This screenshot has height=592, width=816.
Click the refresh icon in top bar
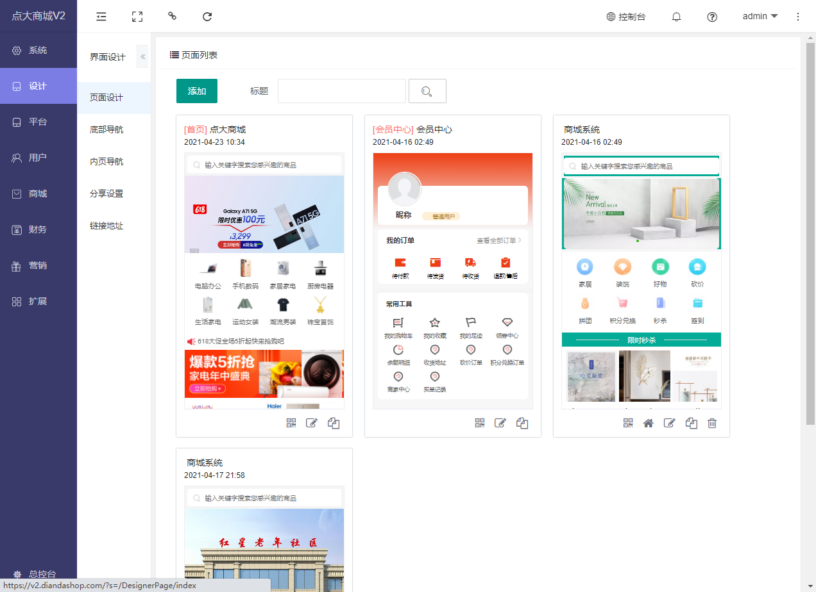click(x=207, y=17)
